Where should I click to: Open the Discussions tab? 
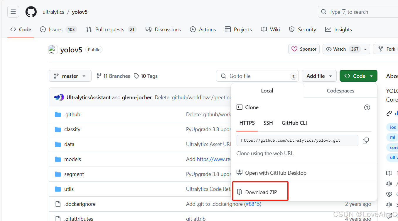(x=163, y=30)
